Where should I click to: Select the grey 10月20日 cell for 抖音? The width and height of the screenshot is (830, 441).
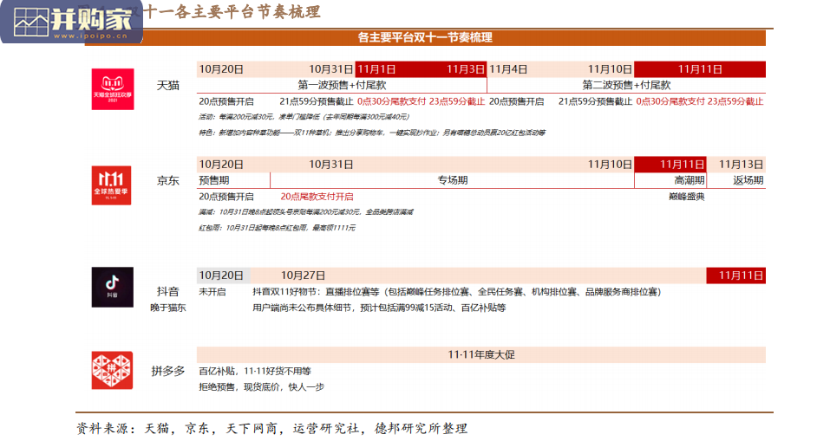[x=224, y=276]
